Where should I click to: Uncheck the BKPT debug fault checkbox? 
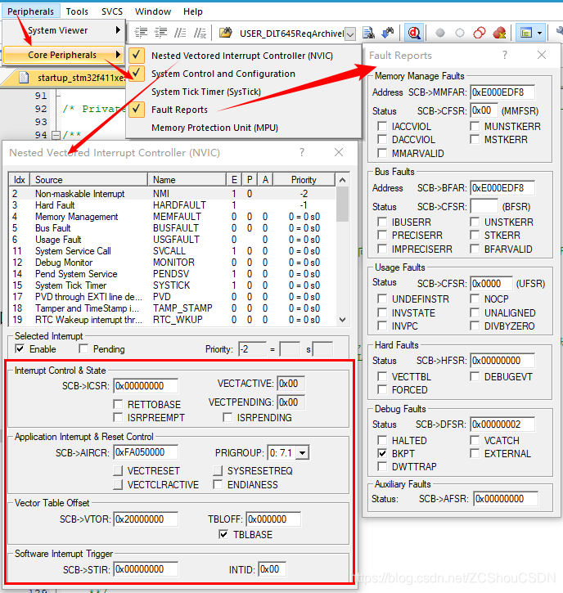382,453
